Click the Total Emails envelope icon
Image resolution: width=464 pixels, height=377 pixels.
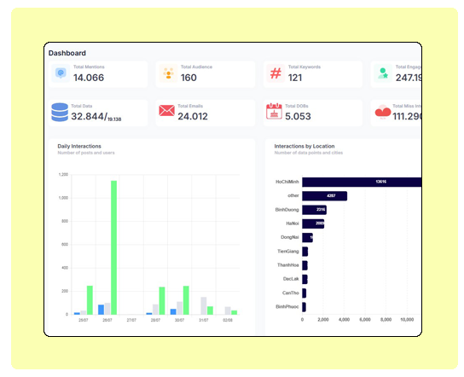[x=166, y=110]
